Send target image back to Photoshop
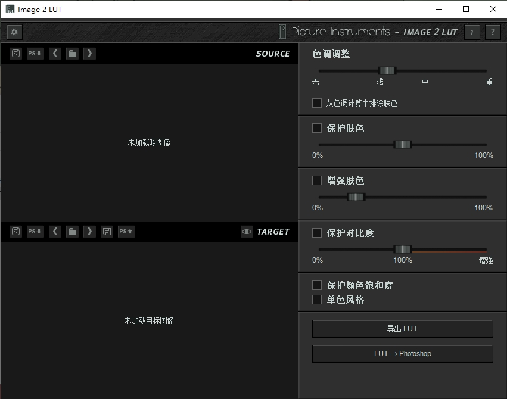 coord(126,231)
